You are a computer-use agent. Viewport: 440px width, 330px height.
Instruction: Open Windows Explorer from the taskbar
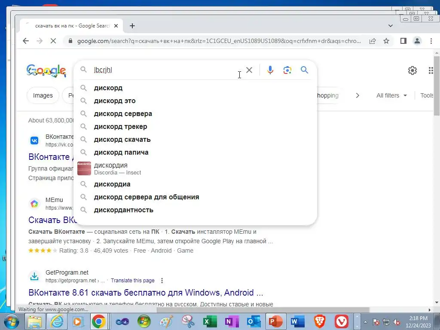34,321
